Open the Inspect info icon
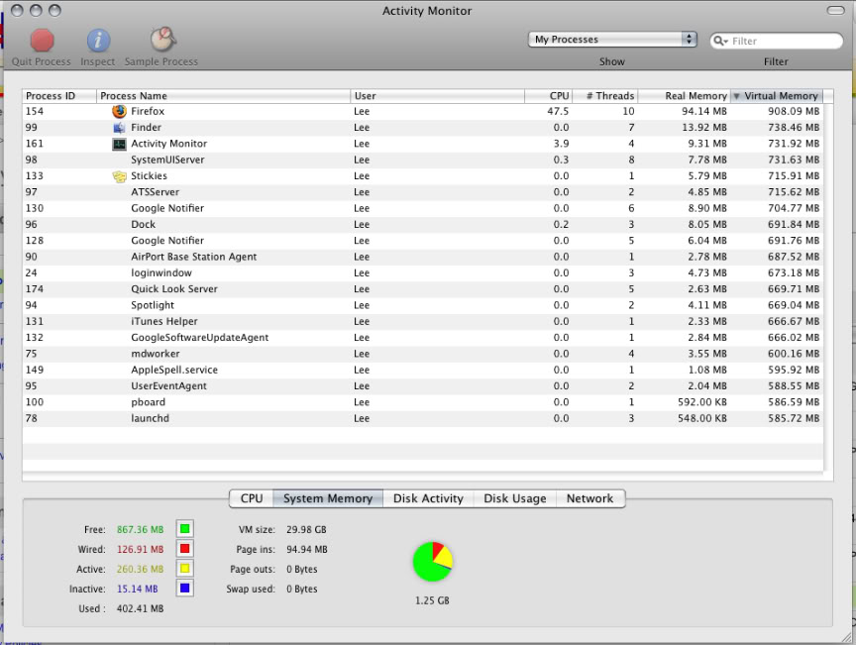Viewport: 856px width, 645px height. [x=98, y=41]
